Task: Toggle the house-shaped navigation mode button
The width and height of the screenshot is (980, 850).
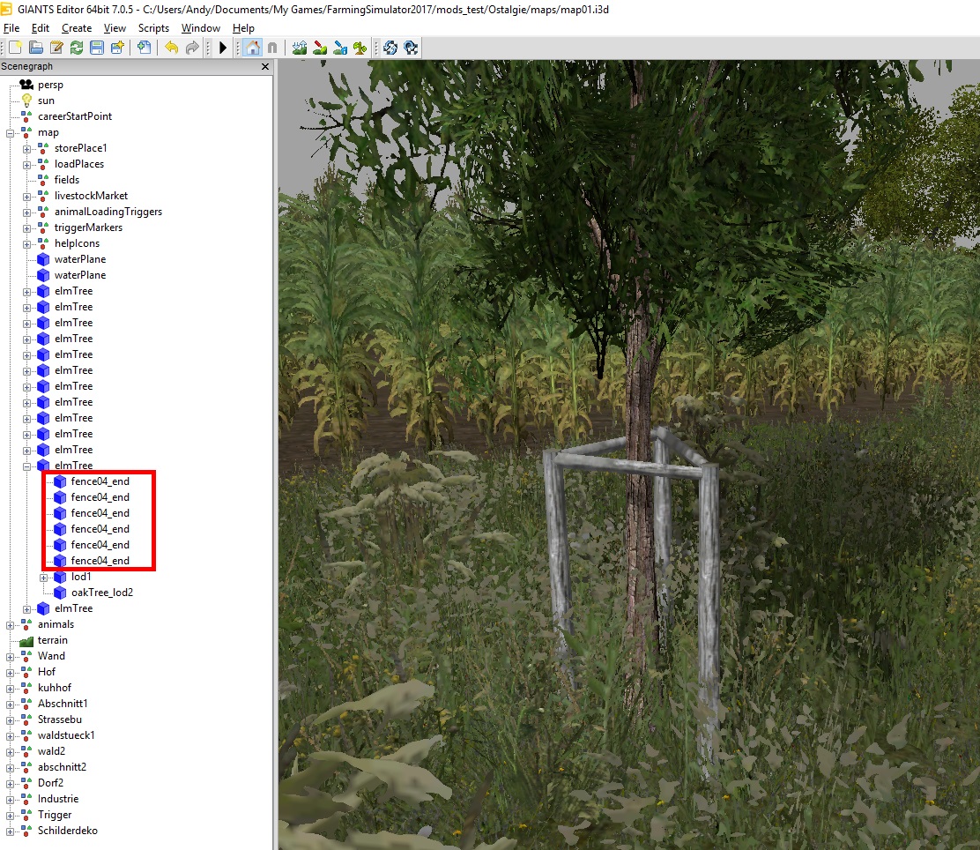Action: [252, 48]
